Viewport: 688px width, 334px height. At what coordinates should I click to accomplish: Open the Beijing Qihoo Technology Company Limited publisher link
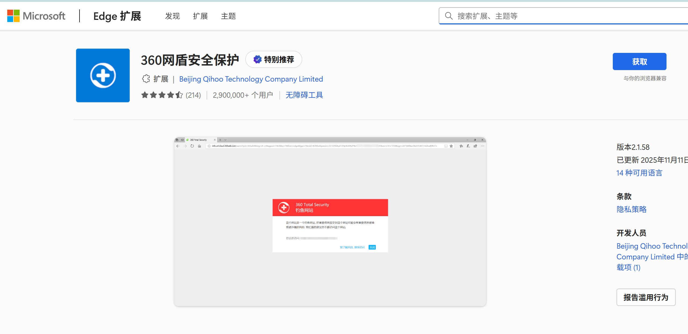[x=251, y=79]
